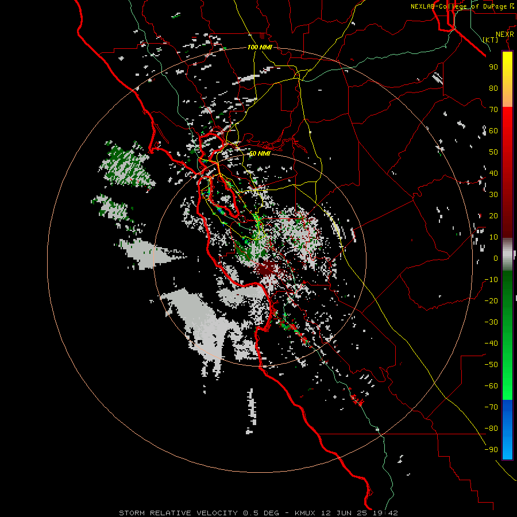The height and width of the screenshot is (517, 517).
Task: Click the -60 value on the velocity scale
Action: pyautogui.click(x=491, y=386)
